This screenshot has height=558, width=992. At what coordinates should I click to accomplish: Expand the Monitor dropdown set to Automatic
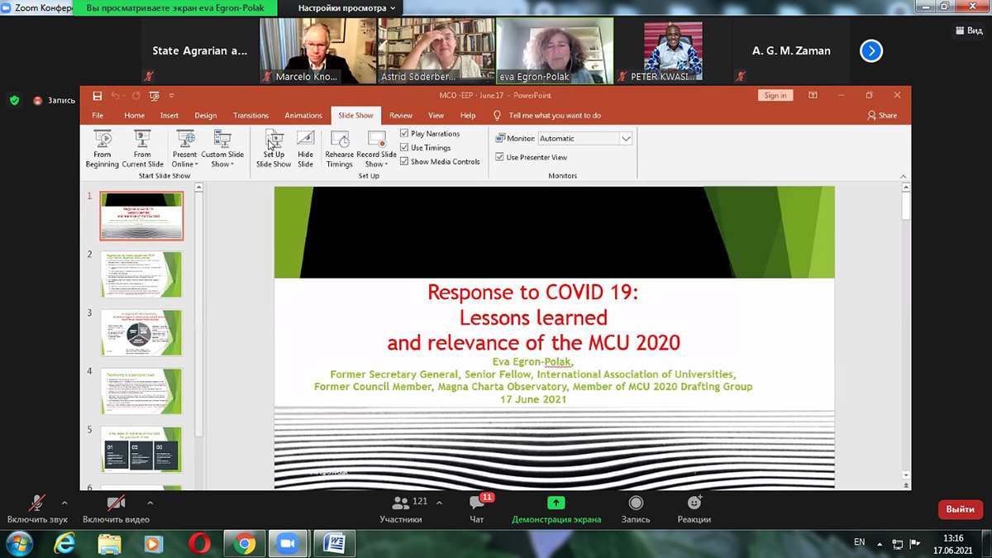[x=626, y=139]
